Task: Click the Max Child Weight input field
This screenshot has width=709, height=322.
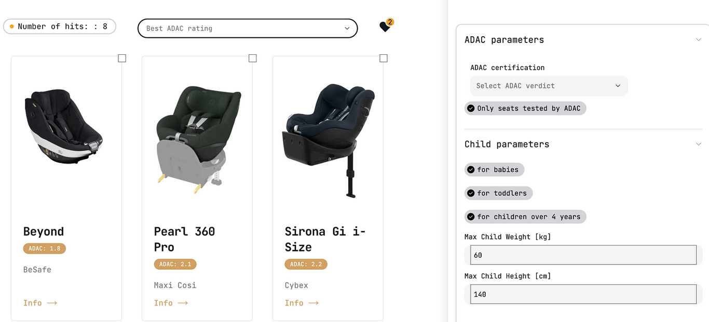Action: click(583, 255)
